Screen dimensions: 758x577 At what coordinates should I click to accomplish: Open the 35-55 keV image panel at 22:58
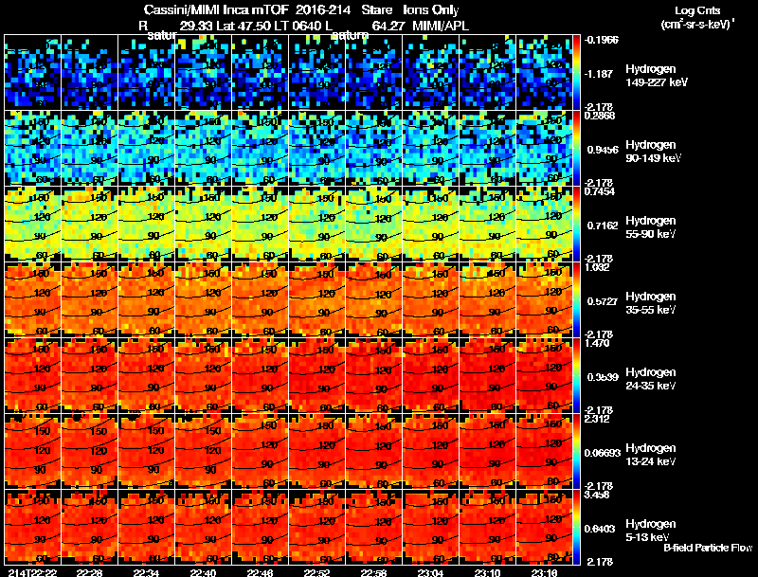point(374,300)
